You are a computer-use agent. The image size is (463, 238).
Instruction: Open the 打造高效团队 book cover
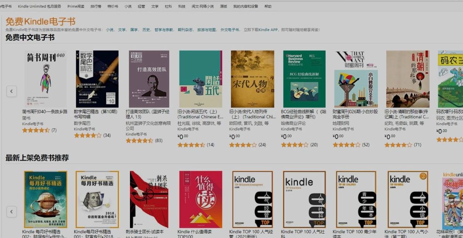click(149, 79)
